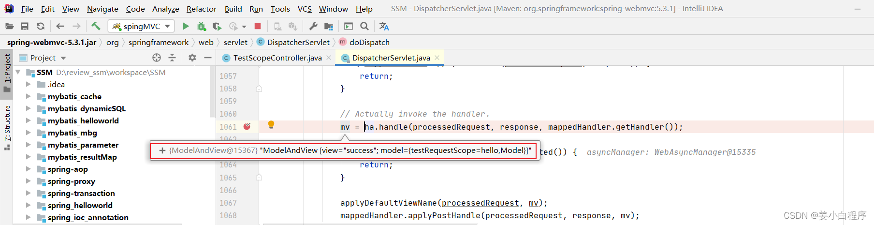874x225 pixels.
Task: Expand the mybatis_cache module
Action: click(28, 96)
